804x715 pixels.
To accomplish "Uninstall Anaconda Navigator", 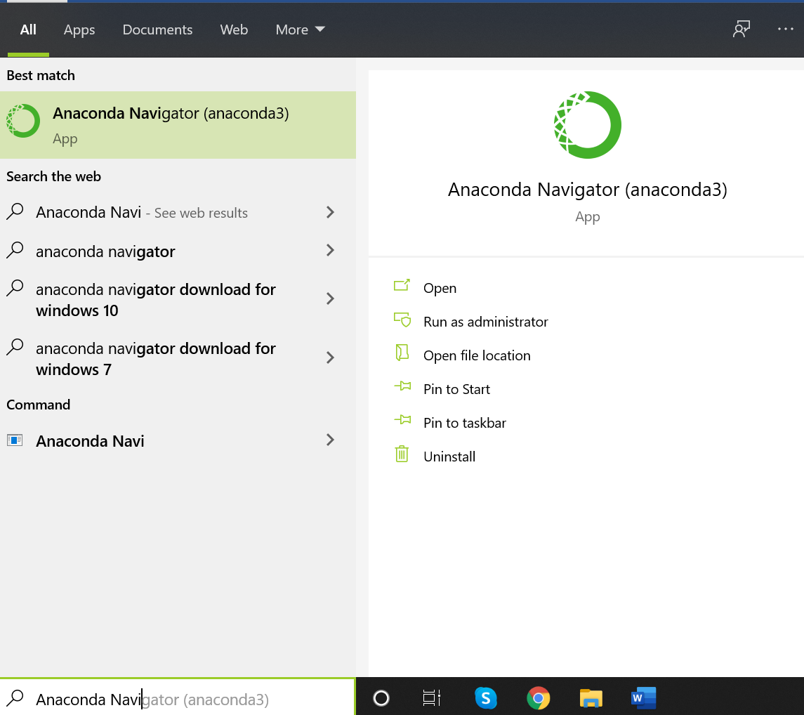I will [x=449, y=457].
